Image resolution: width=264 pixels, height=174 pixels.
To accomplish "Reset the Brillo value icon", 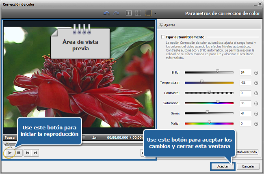I will coord(256,73).
